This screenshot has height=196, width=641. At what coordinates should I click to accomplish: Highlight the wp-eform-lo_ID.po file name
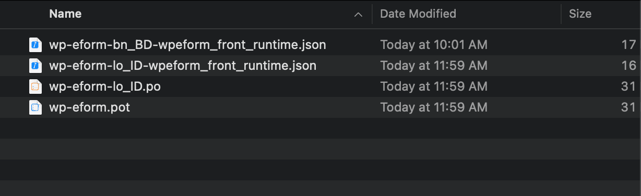tap(105, 87)
